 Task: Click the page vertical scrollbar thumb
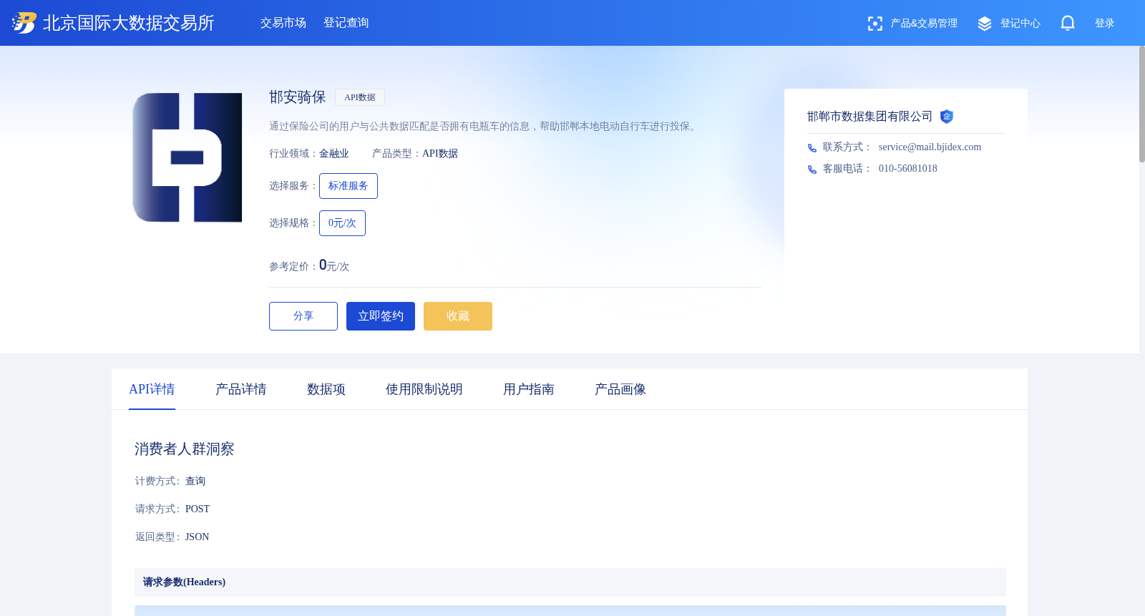point(1142,104)
